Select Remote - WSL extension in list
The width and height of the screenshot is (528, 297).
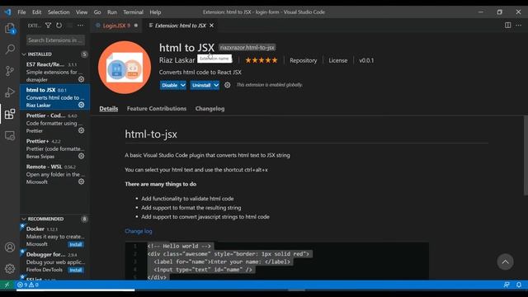[55, 174]
